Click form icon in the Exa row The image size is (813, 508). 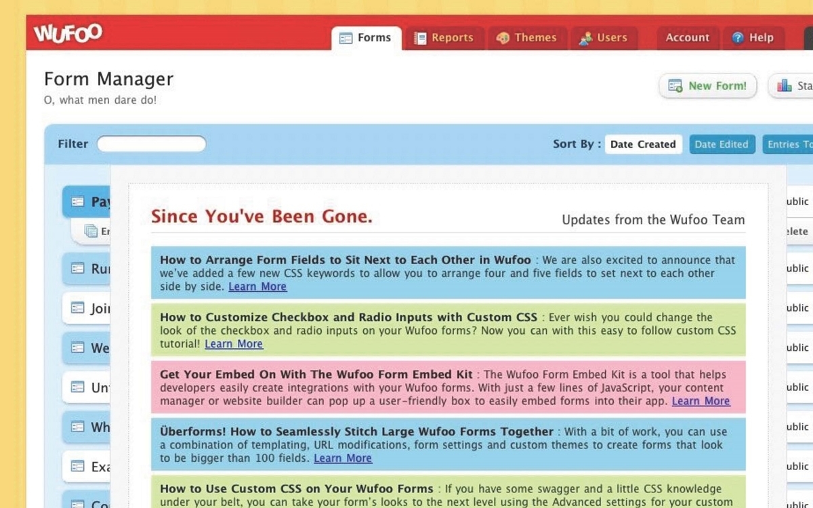coord(78,467)
